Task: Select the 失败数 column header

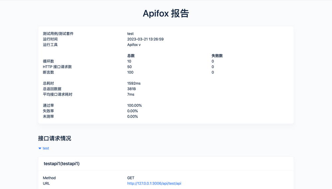Action: point(217,56)
